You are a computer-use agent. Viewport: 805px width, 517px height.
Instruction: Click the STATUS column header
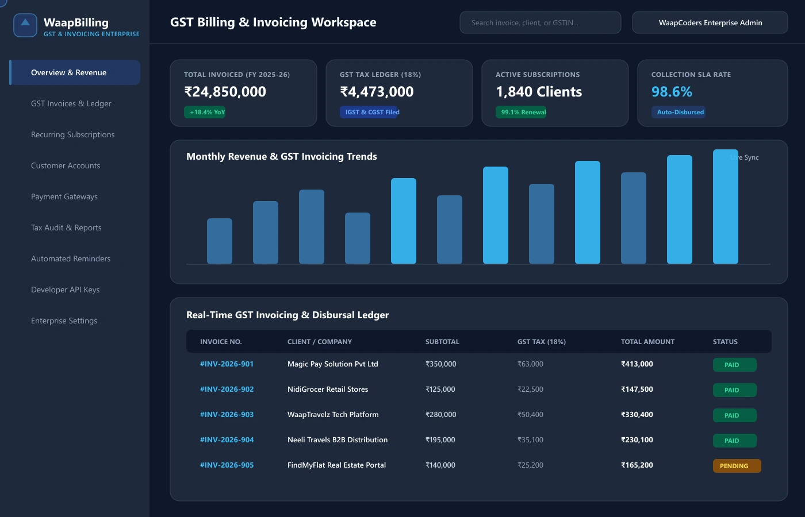click(x=725, y=341)
